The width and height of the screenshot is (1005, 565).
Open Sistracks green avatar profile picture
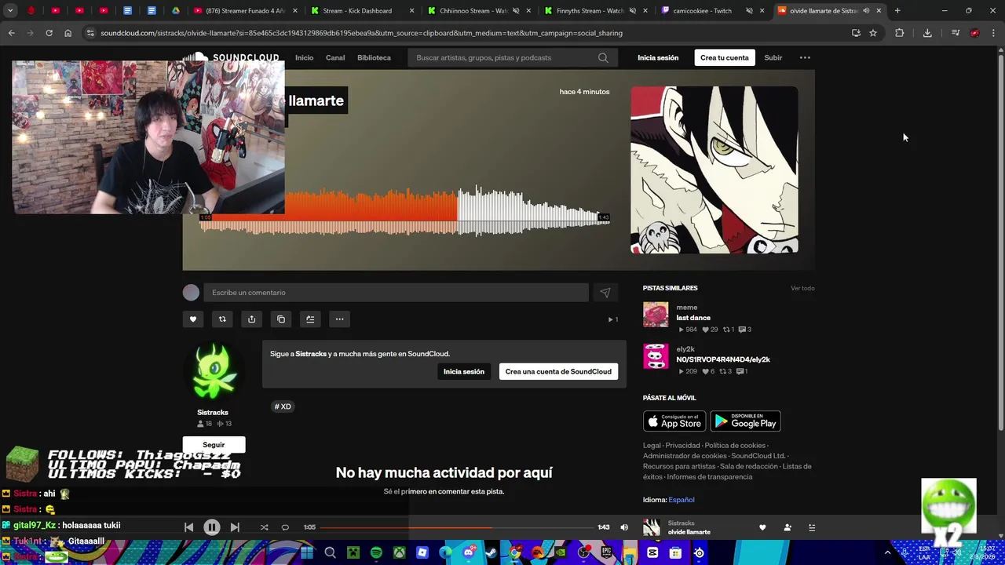213,371
